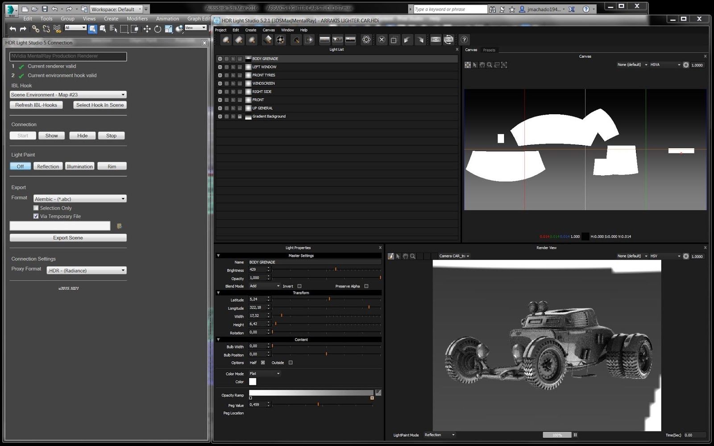Open Workspace Default dropdown in 3ds Max
This screenshot has width=714, height=446.
click(x=116, y=9)
